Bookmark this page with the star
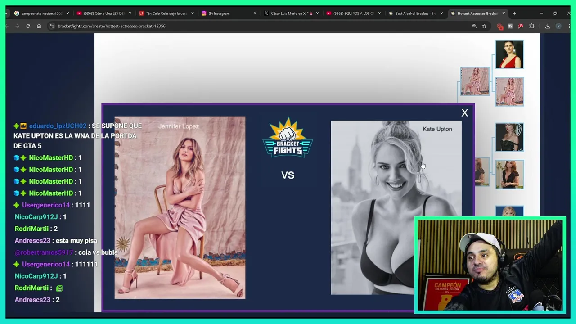Image resolution: width=576 pixels, height=324 pixels. coord(484,26)
